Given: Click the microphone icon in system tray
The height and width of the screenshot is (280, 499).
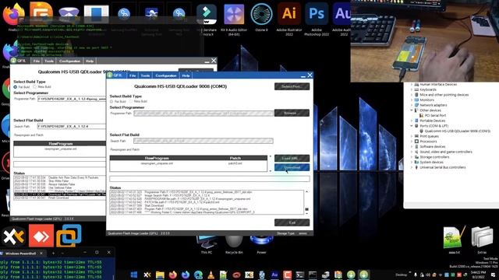Looking at the screenshot, I should click(416, 275).
